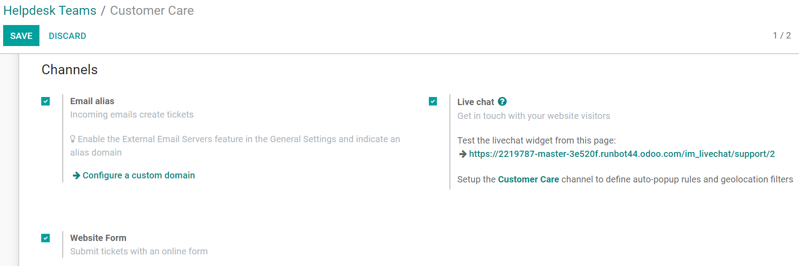799x266 pixels.
Task: Click the arrow icon before the livechat test URL
Action: (462, 154)
